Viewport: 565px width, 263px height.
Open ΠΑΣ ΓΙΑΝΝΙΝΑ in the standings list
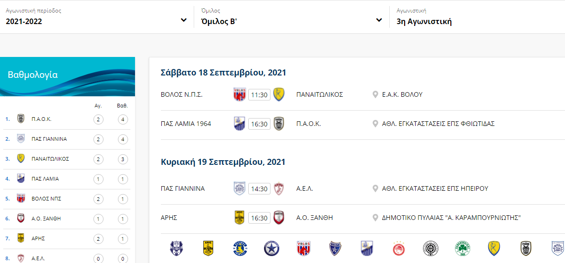(x=67, y=139)
